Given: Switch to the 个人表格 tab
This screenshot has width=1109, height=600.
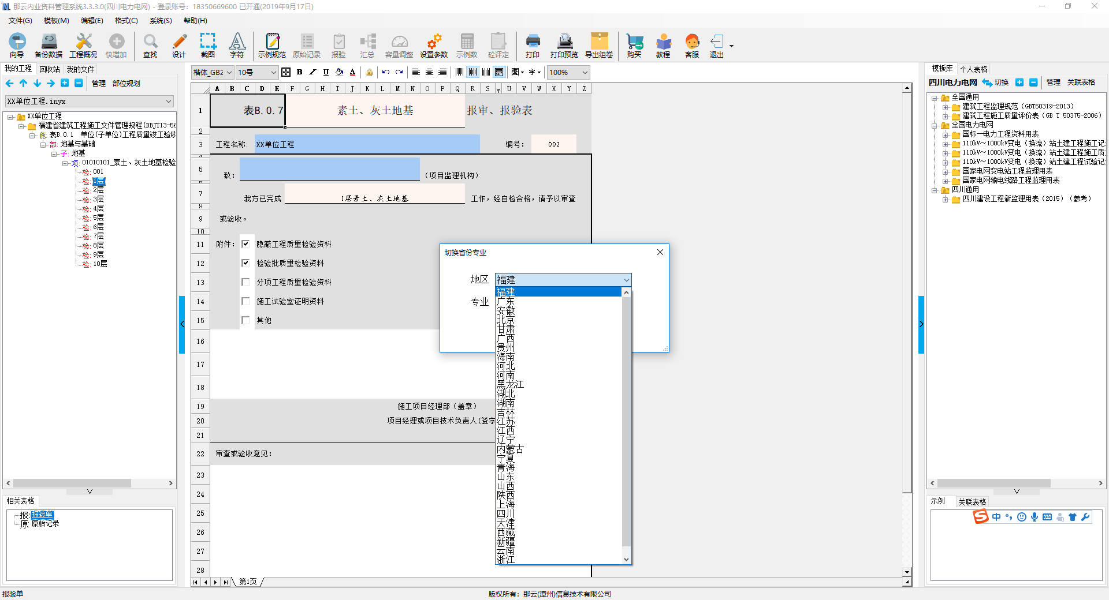Looking at the screenshot, I should coord(974,69).
